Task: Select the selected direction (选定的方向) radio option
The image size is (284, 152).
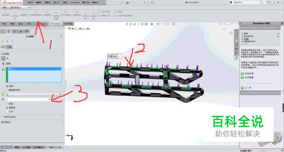Action: point(7,90)
